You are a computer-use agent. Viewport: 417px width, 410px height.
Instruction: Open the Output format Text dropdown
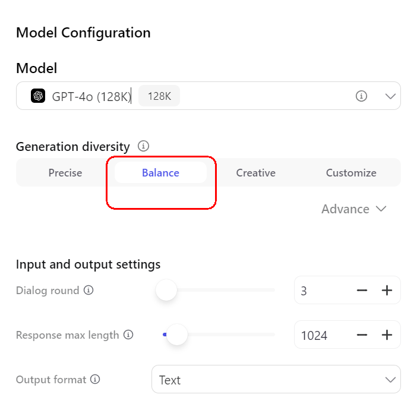pos(276,379)
